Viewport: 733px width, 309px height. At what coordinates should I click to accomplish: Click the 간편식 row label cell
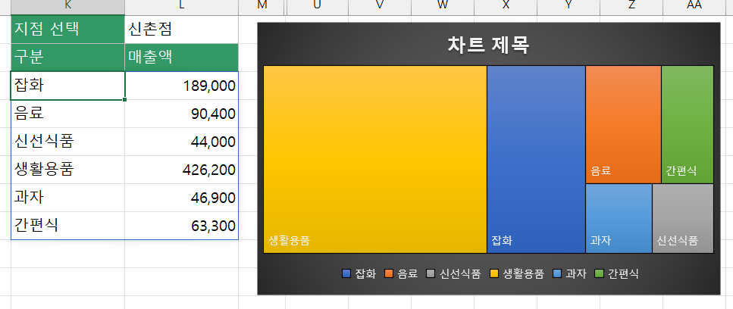[67, 226]
